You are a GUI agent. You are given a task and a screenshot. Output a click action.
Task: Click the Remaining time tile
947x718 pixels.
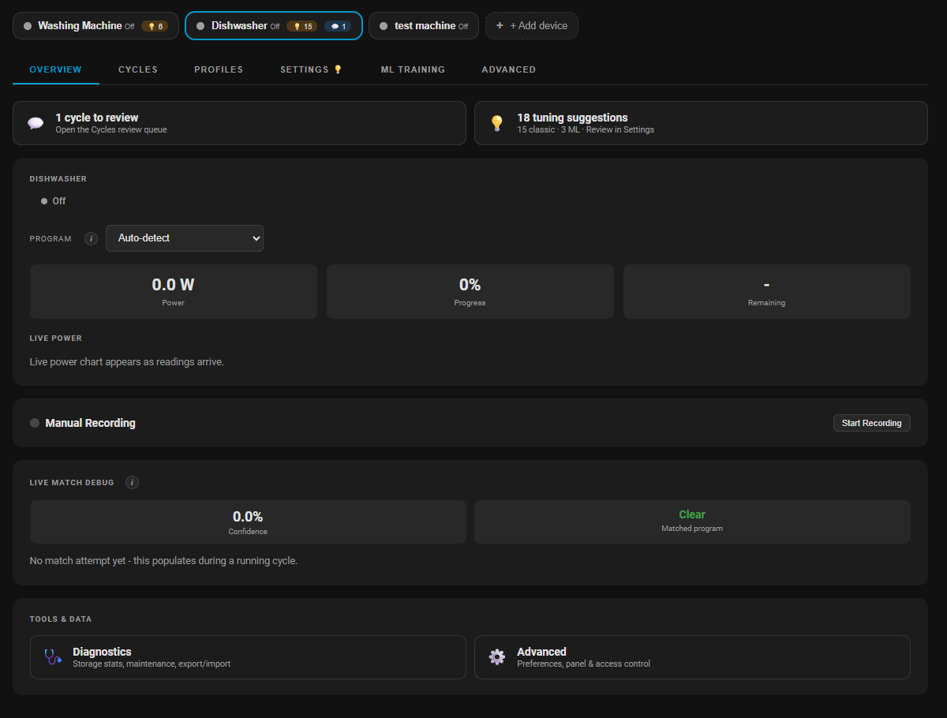pyautogui.click(x=767, y=291)
